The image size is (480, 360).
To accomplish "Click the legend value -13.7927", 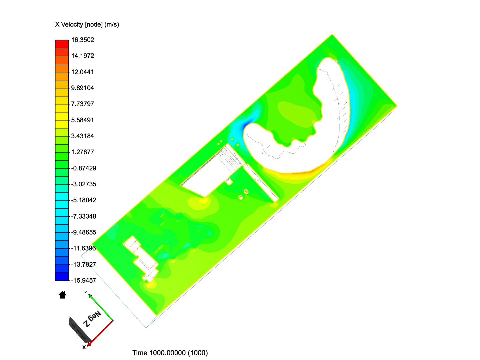I will point(84,264).
